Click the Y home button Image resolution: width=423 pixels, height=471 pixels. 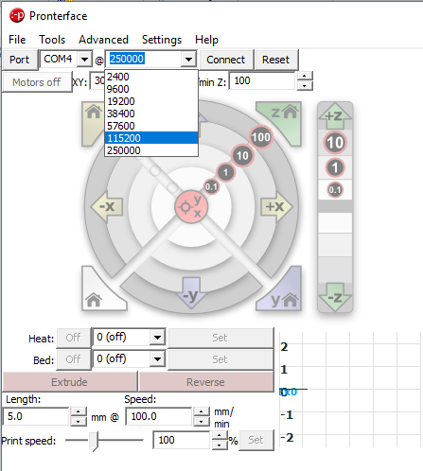coord(284,293)
